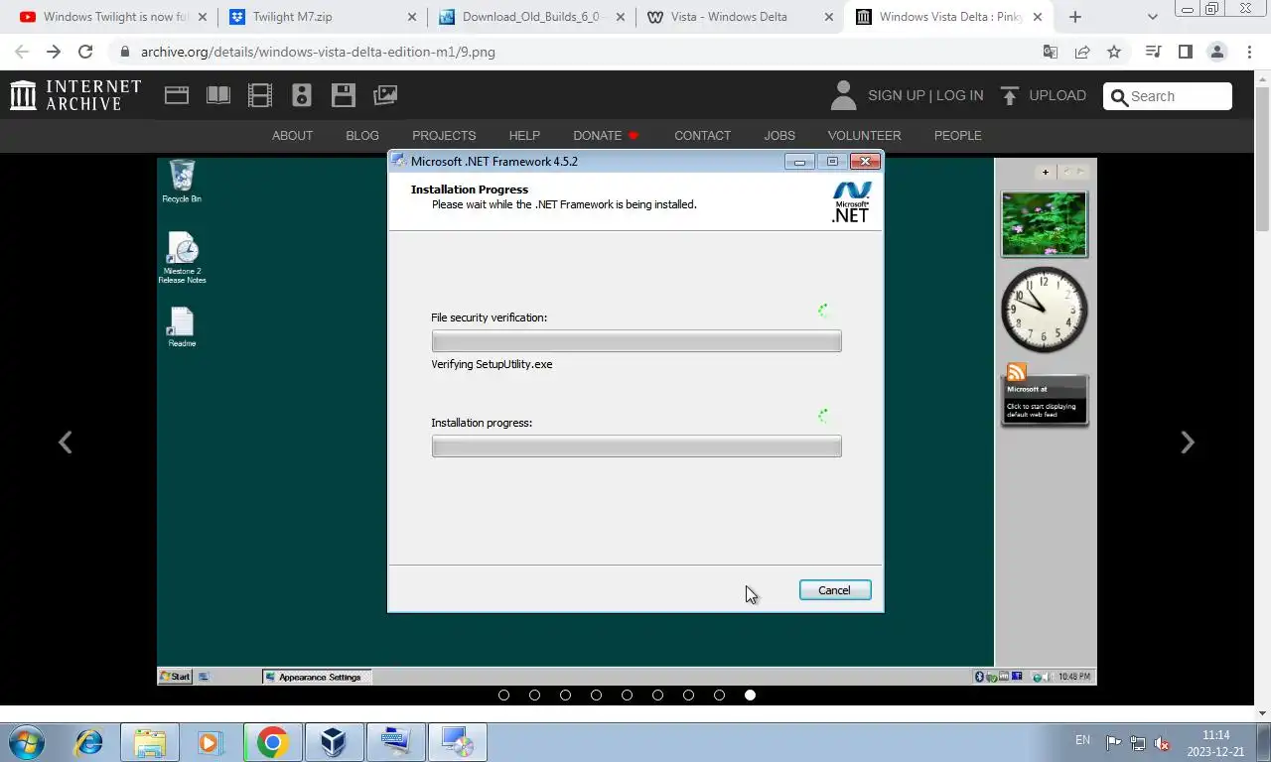Open the Internet Archive software floppy icon
Image resolution: width=1271 pixels, height=762 pixels.
344,95
